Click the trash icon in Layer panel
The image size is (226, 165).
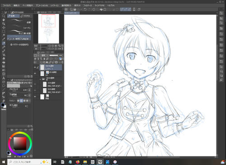(x=62, y=62)
